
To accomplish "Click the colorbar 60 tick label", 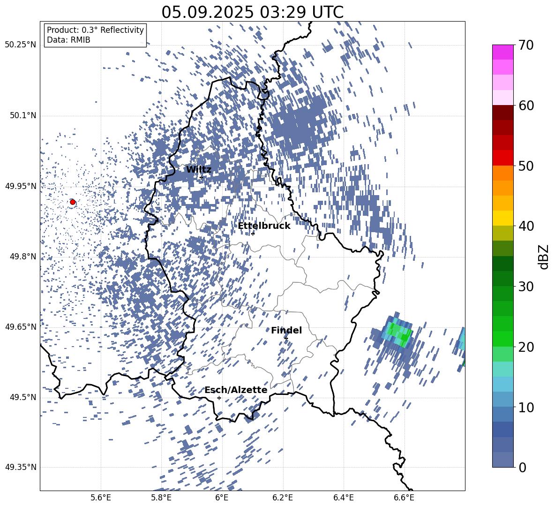I will (x=526, y=106).
